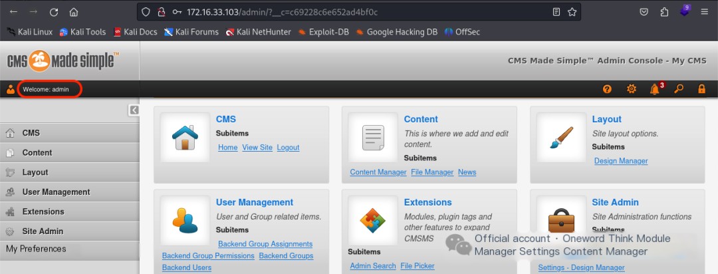Click the house icon in CMS card
The width and height of the screenshot is (718, 274).
coord(185,138)
